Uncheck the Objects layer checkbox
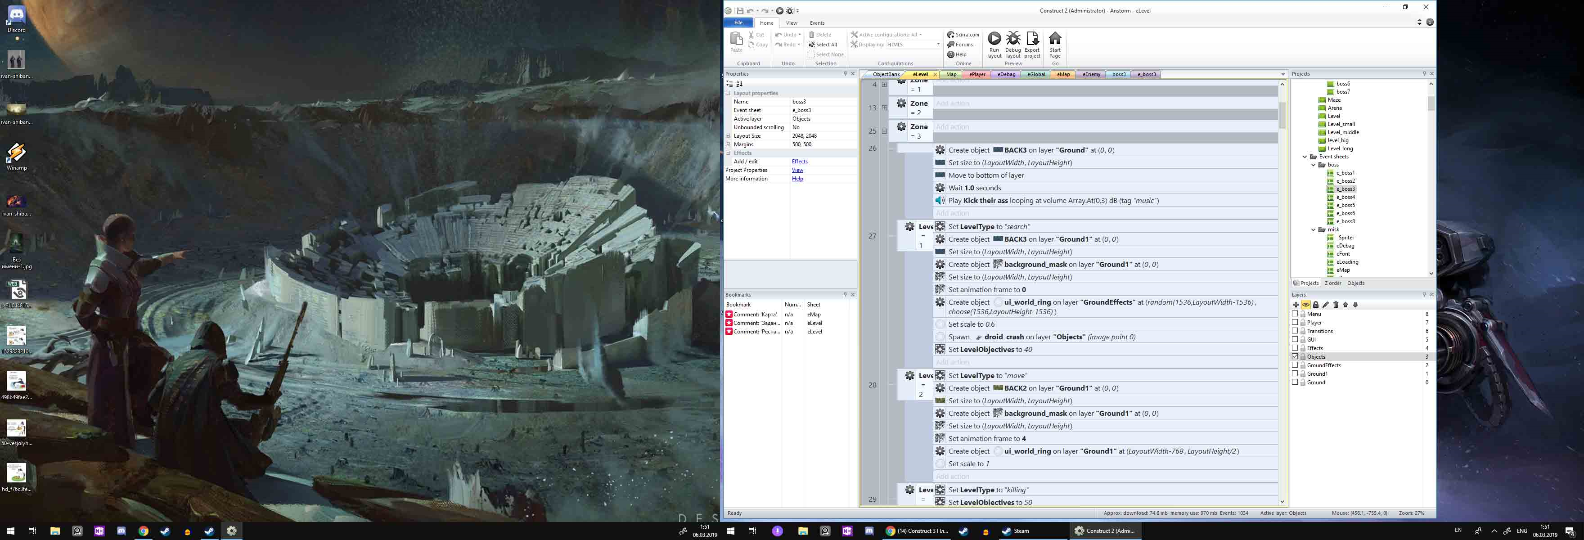This screenshot has height=540, width=1584. point(1295,357)
